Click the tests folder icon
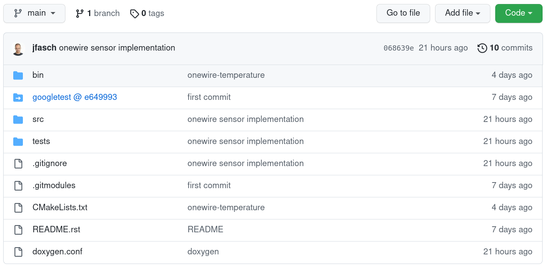 click(x=18, y=142)
